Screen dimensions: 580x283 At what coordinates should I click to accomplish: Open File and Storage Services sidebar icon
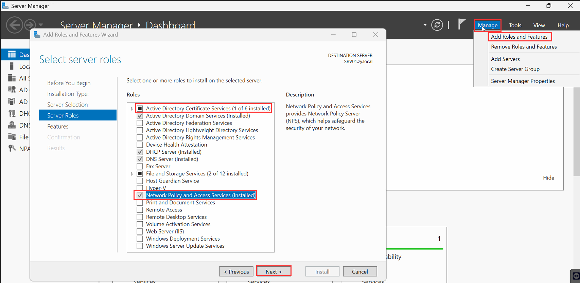[x=12, y=137]
